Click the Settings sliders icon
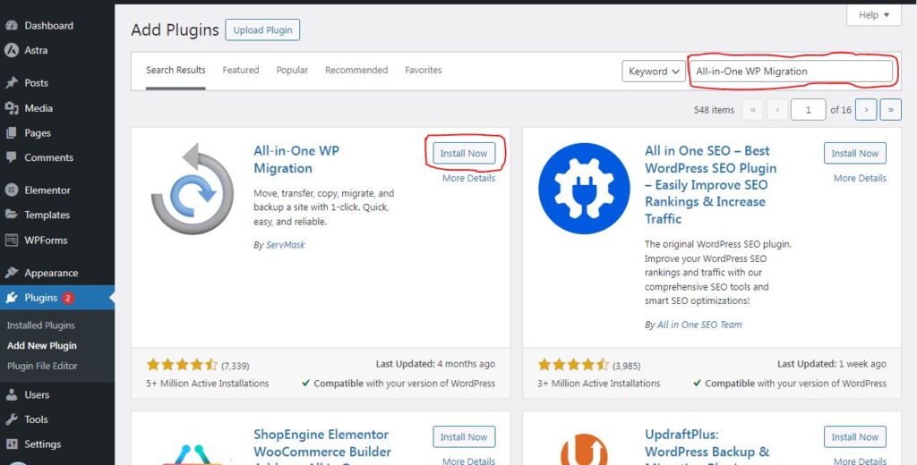 (x=11, y=444)
